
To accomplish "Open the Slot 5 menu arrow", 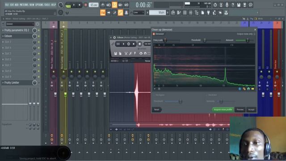I will (x=3, y=54).
